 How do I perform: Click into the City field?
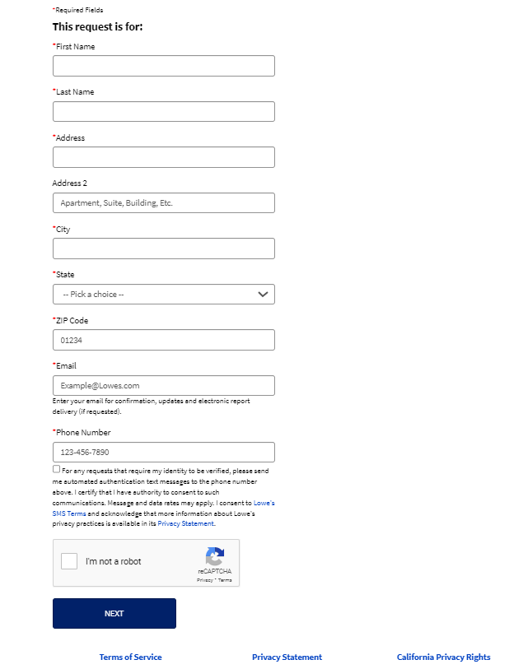(x=164, y=249)
